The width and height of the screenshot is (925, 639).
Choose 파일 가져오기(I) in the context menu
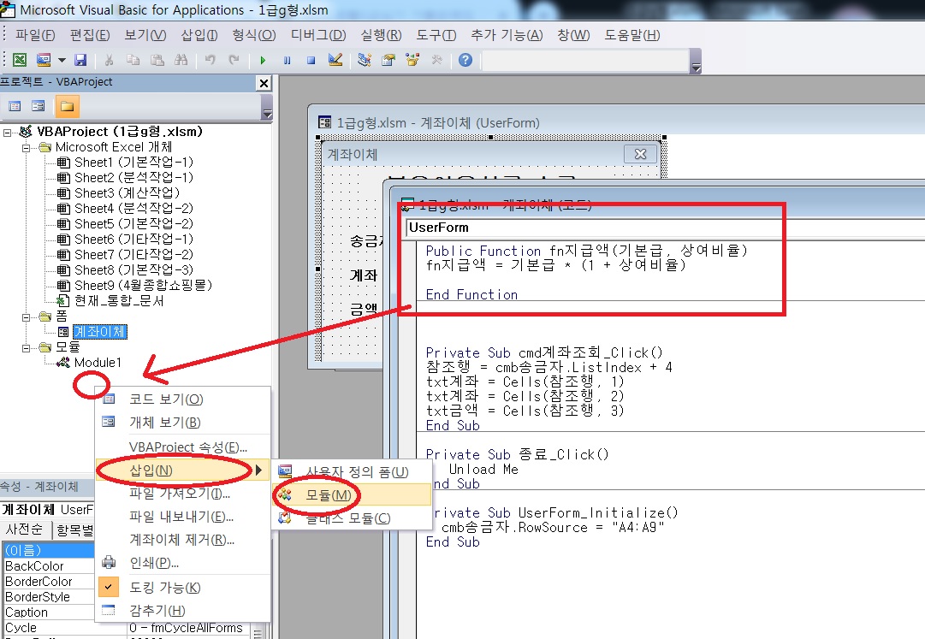[x=180, y=494]
